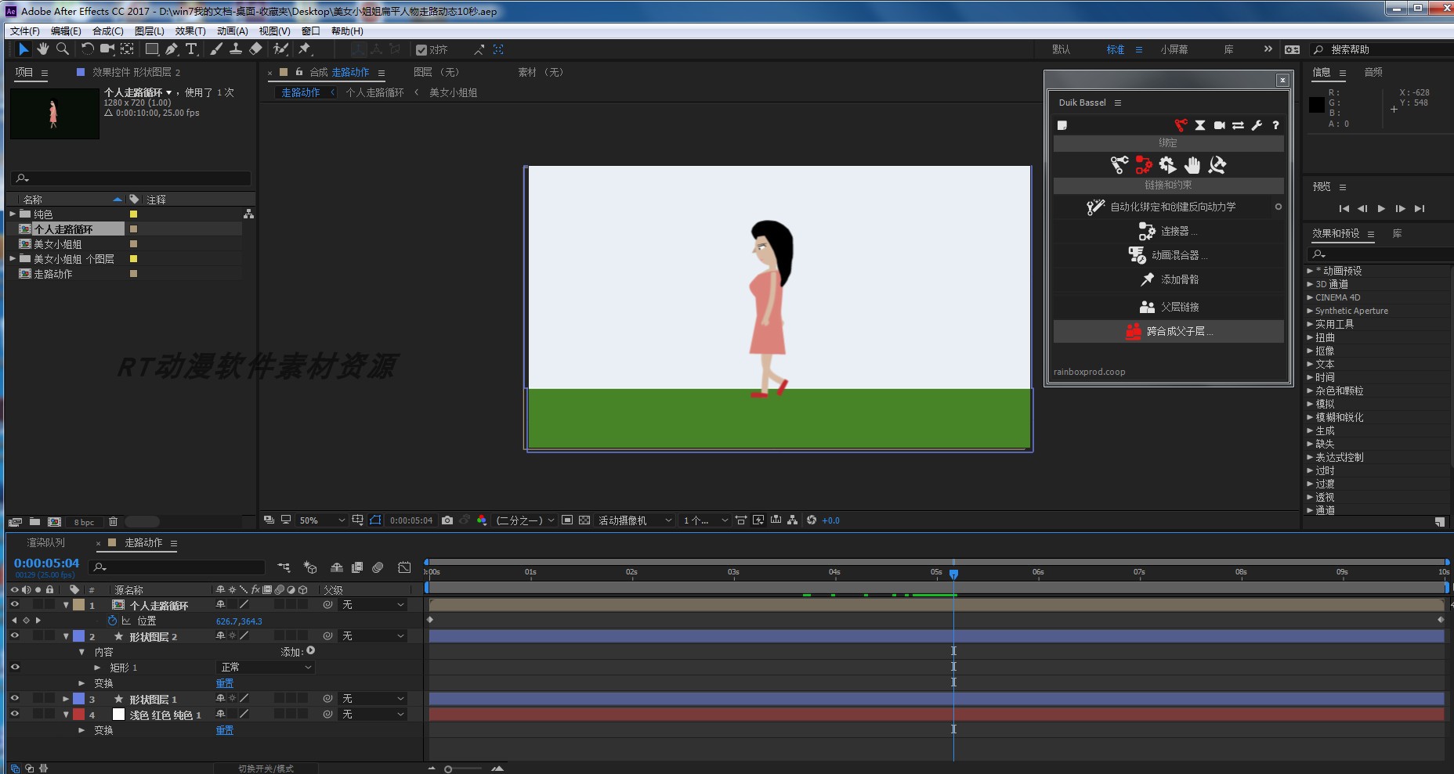Enable motion blur switch icon in timeline
Viewport: 1454px width, 774px height.
click(x=378, y=567)
